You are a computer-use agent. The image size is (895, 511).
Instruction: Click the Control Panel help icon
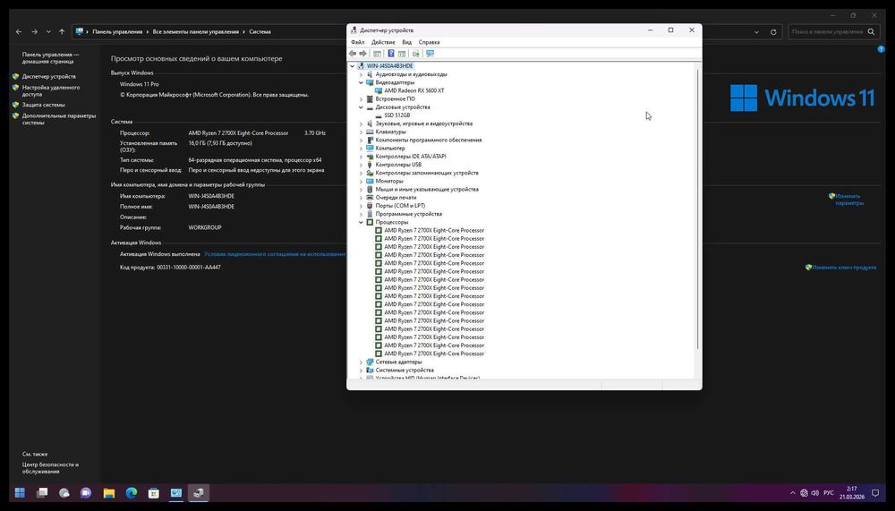click(x=881, y=50)
